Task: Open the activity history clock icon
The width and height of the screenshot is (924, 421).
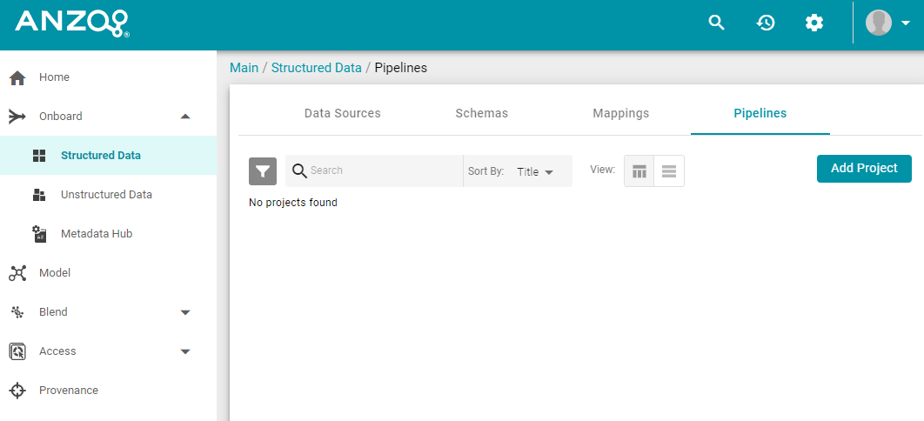Action: click(x=766, y=23)
